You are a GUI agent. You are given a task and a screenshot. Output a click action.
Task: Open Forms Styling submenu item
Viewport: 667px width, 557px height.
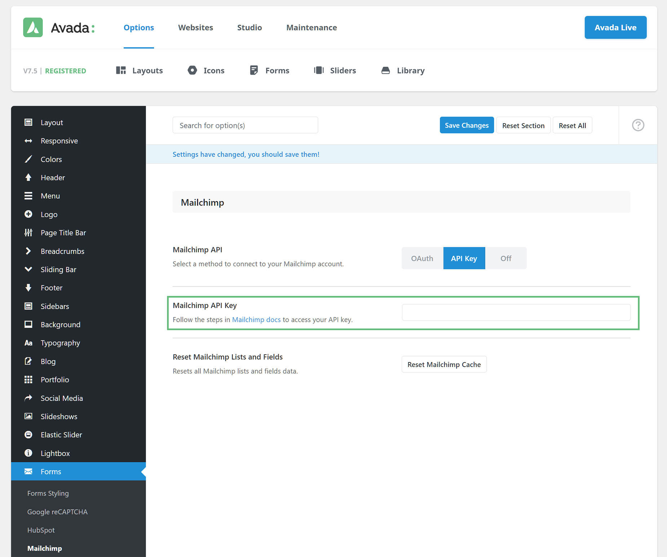[48, 493]
